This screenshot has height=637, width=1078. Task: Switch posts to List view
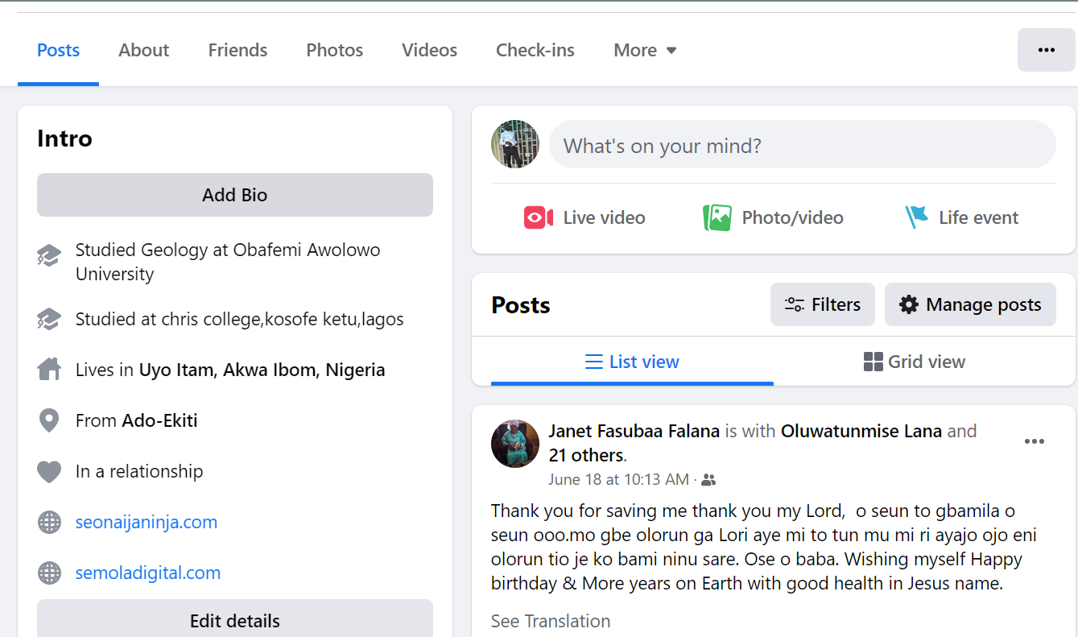coord(632,362)
